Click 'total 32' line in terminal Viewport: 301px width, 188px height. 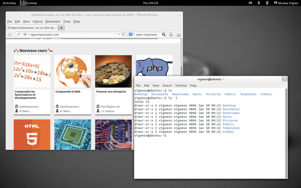pos(142,102)
